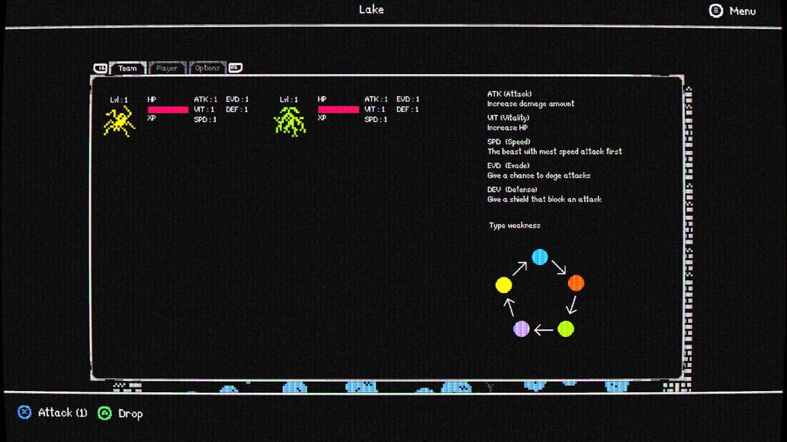Click the yellow type circle
The height and width of the screenshot is (442, 787).
504,285
